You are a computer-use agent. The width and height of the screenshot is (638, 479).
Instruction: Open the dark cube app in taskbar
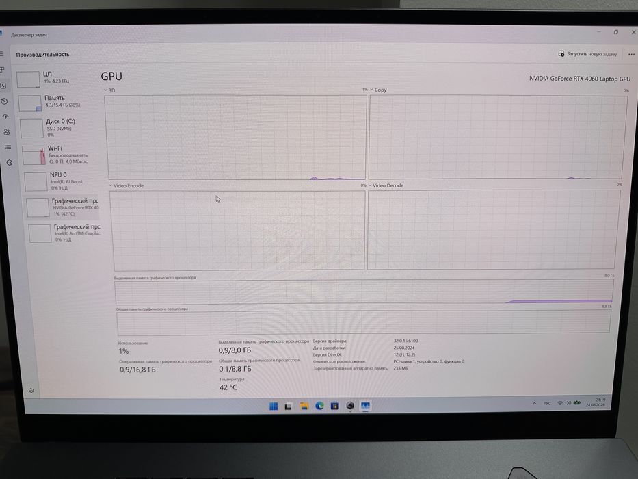(350, 406)
